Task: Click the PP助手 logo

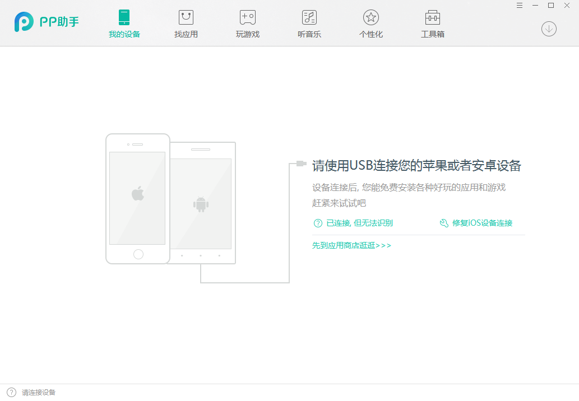Action: [x=47, y=22]
